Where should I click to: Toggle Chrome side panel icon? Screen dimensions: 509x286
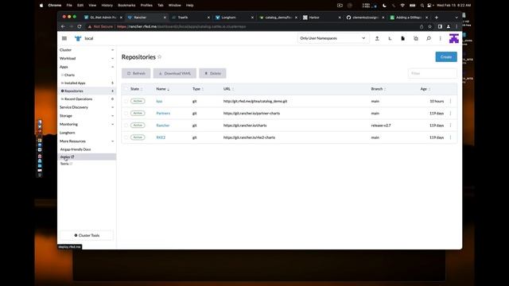point(440,26)
